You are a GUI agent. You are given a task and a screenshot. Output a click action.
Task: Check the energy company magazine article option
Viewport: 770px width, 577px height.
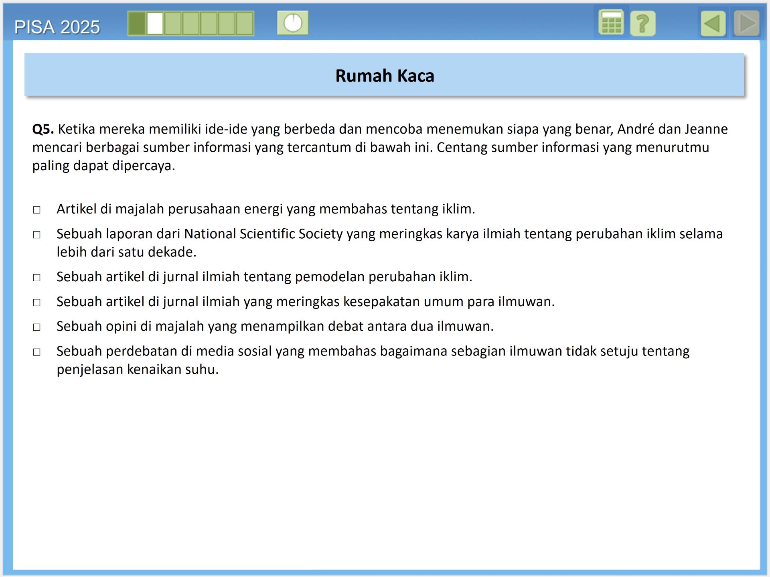36,210
